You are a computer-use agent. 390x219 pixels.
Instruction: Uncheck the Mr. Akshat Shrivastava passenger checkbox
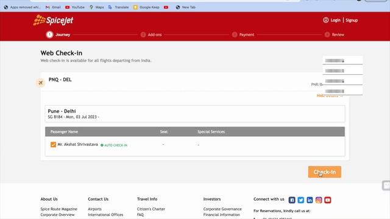[53, 145]
